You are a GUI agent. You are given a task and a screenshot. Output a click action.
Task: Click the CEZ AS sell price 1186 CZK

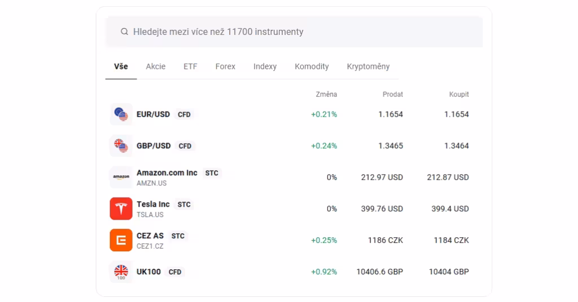click(385, 241)
